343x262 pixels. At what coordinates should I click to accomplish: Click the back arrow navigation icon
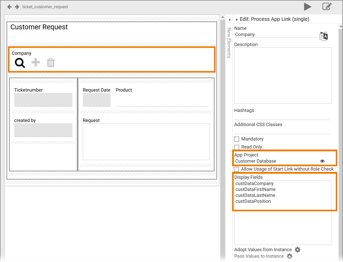[10, 7]
